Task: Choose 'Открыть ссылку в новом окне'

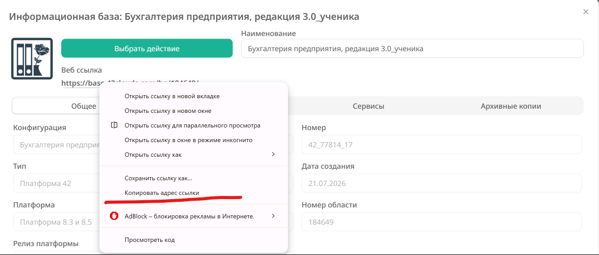Action: [193, 111]
